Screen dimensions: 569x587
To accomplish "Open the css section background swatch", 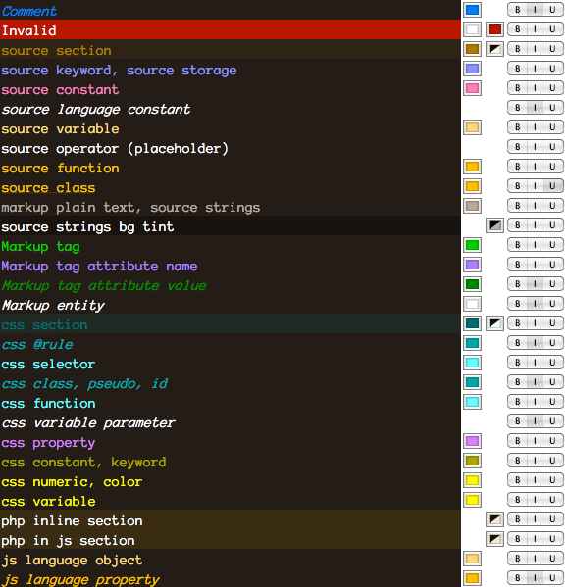I will (x=494, y=323).
